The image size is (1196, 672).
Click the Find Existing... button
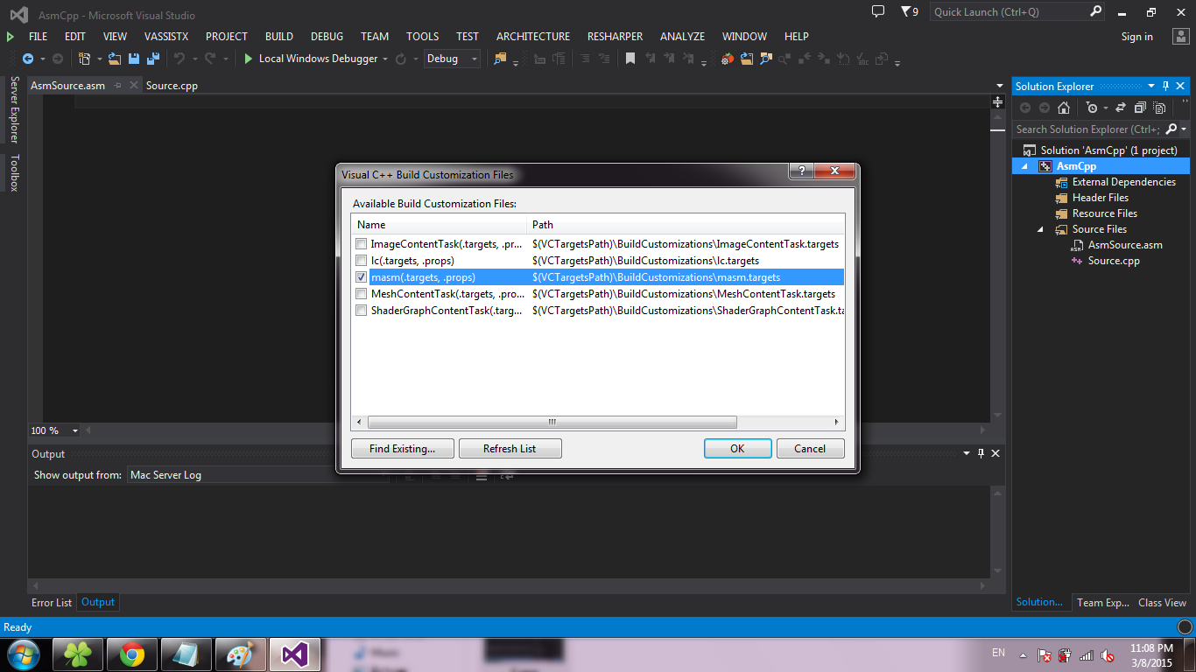[x=403, y=449]
